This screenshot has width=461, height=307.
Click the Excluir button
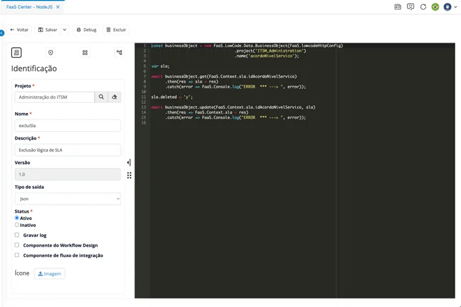[x=116, y=30]
